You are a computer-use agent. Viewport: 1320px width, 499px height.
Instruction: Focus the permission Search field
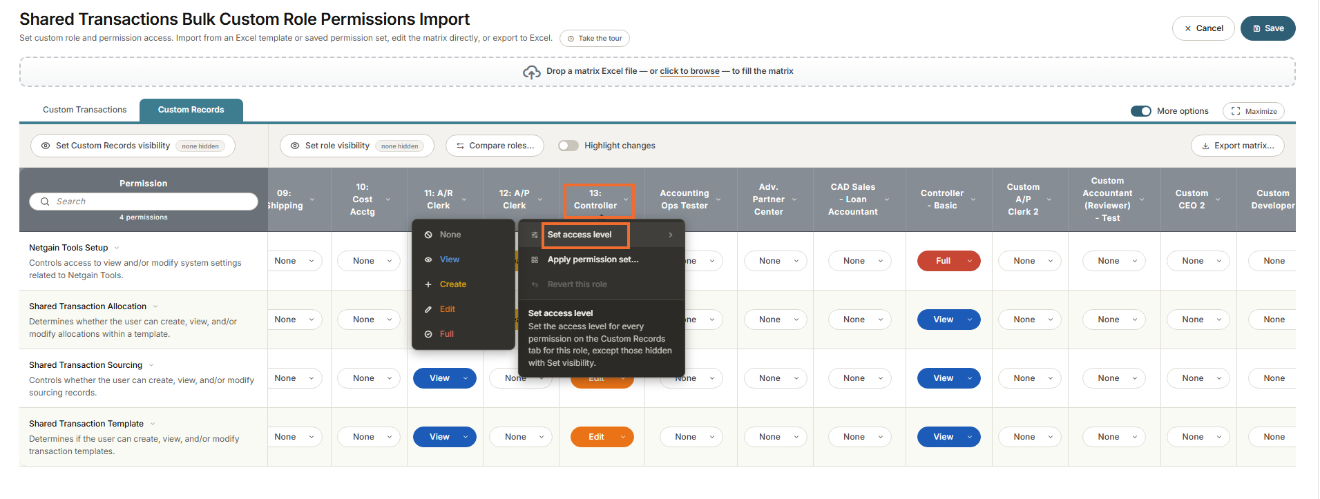[144, 202]
